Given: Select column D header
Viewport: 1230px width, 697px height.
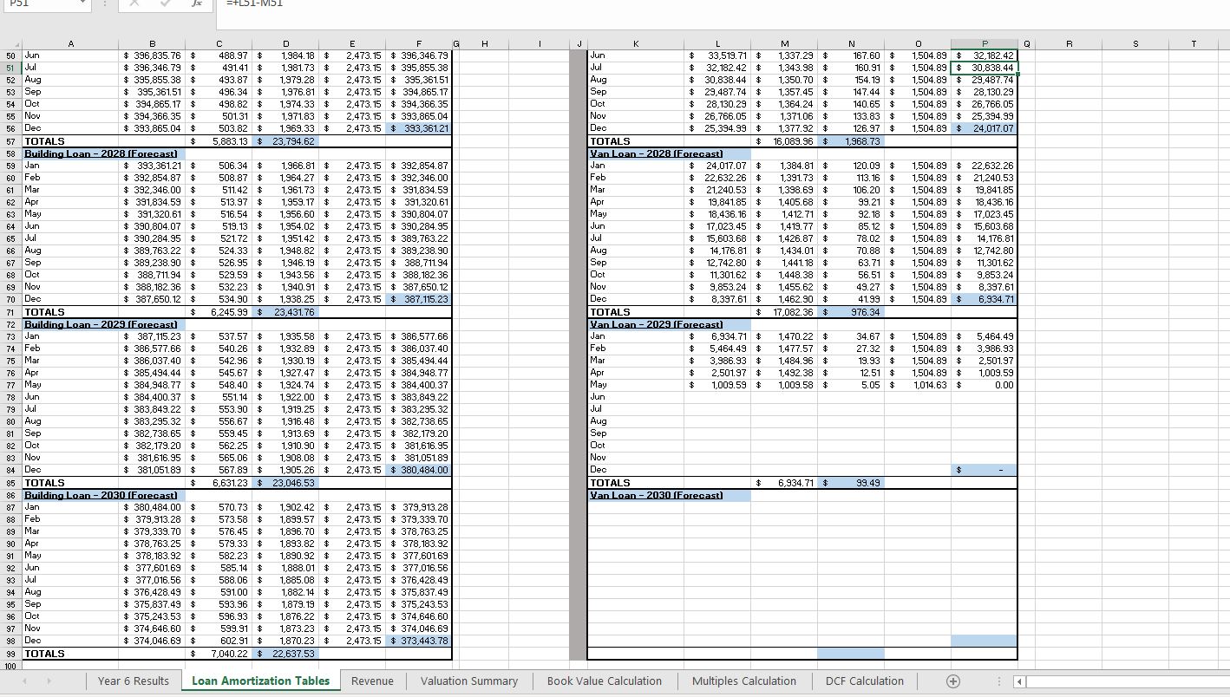Looking at the screenshot, I should tap(285, 43).
